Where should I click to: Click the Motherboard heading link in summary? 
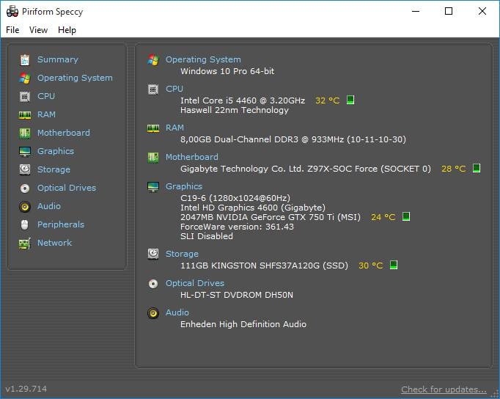pyautogui.click(x=191, y=157)
